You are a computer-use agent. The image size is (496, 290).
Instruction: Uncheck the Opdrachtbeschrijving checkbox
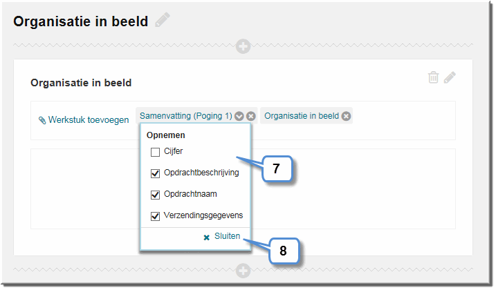155,173
